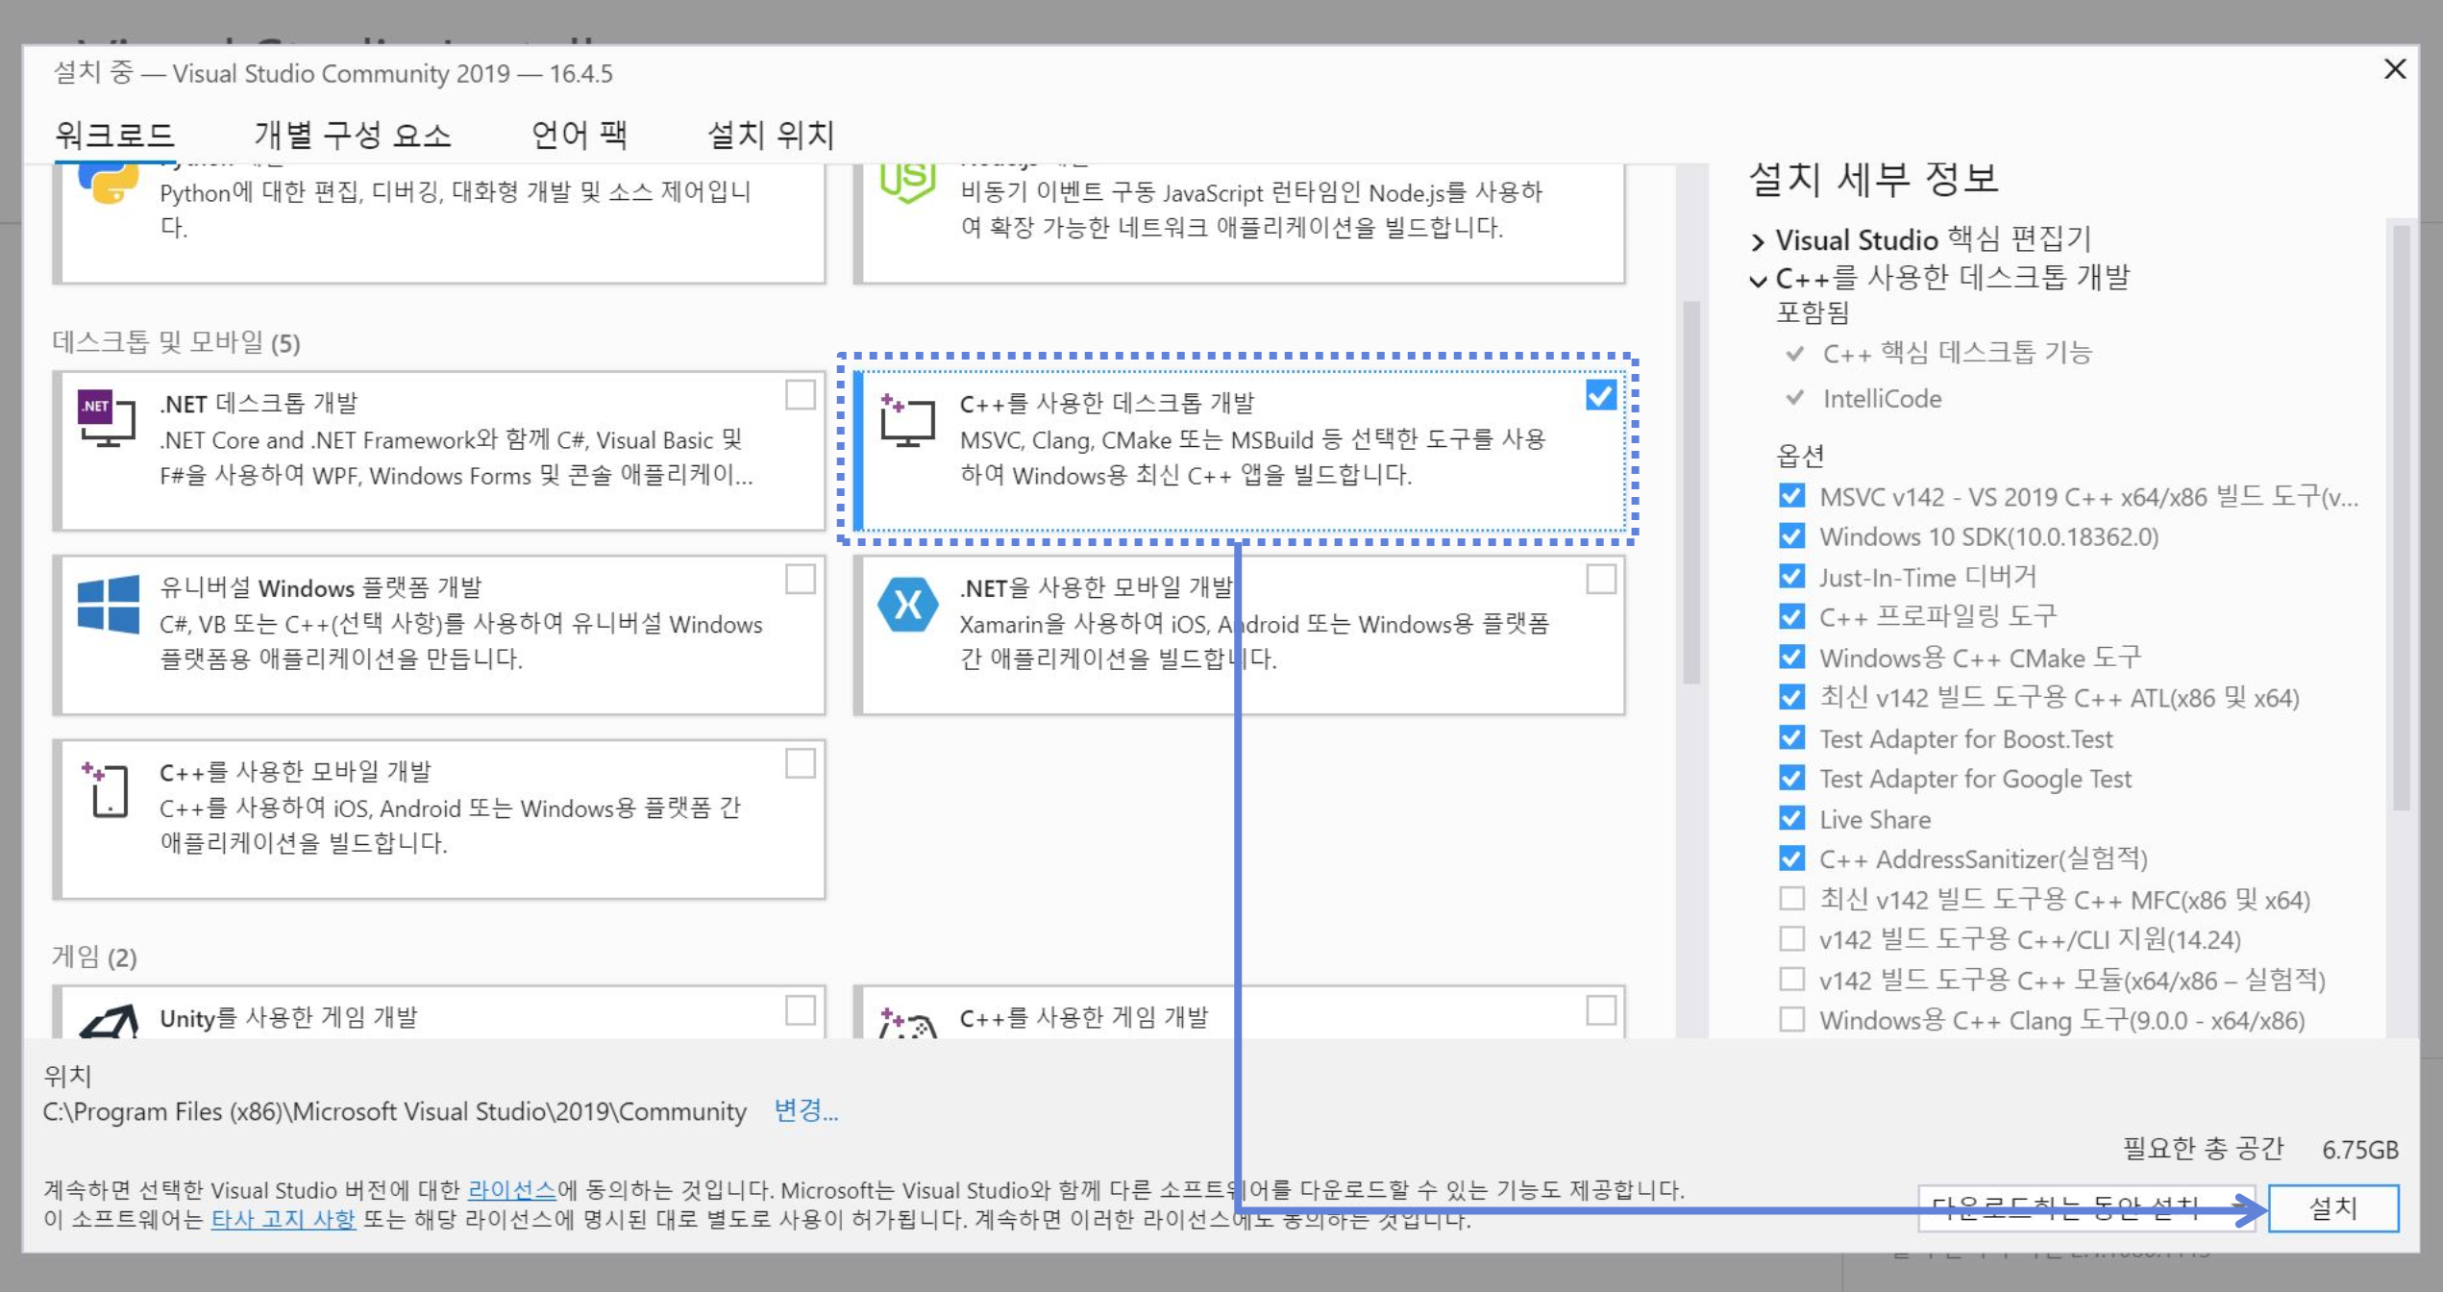Go to the 설치 위치 tab
The image size is (2443, 1292).
(771, 135)
